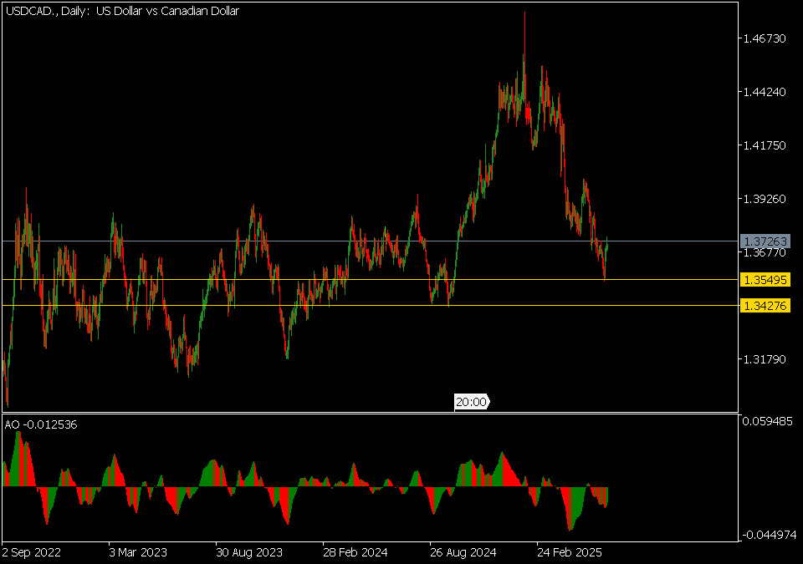Click the 3 Mar 2023 date label
Viewport: 803px width, 564px height.
(138, 553)
